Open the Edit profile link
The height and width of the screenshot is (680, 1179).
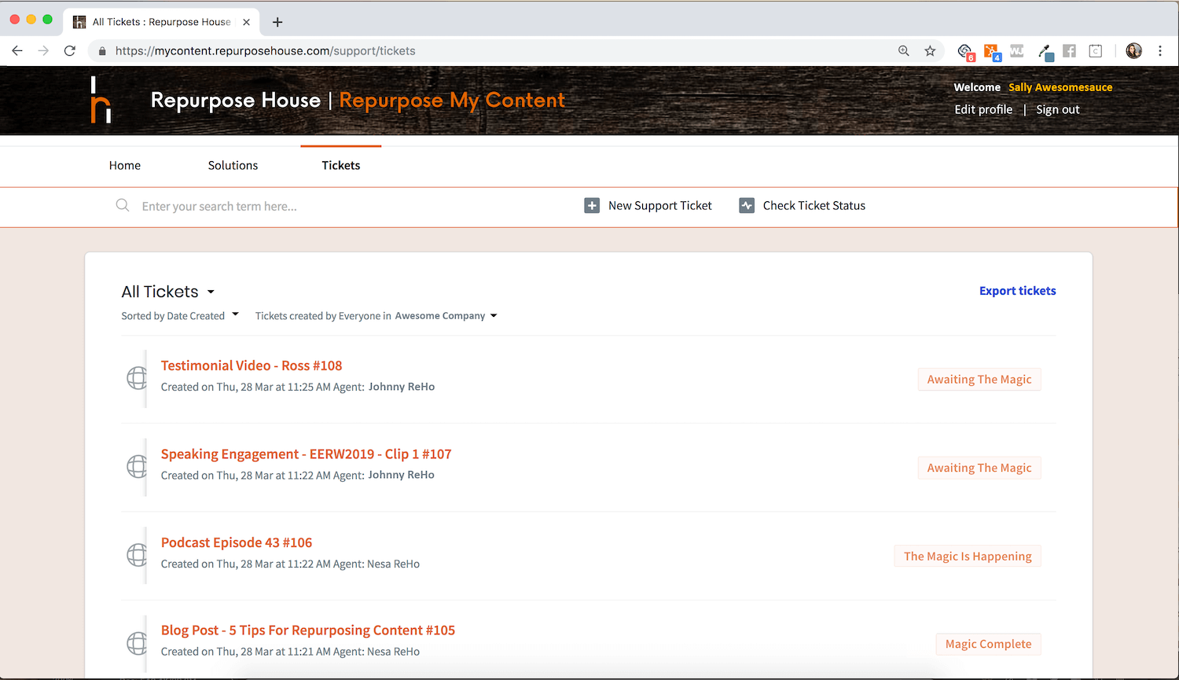(983, 109)
